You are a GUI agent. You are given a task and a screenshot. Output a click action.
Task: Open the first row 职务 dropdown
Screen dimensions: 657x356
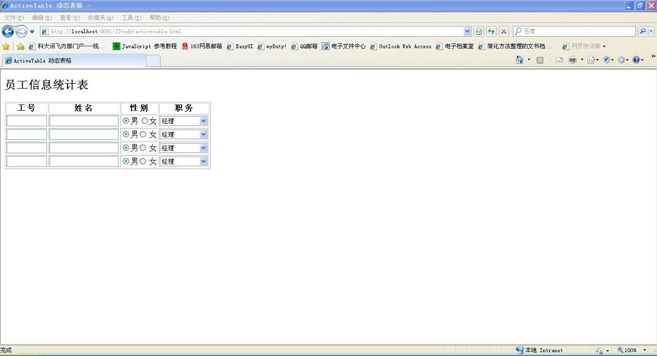(x=184, y=121)
